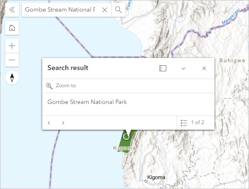Click the search result location marker on the map

click(x=126, y=137)
